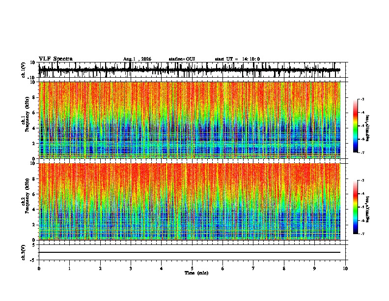Click the ch.2 spectrogram color bar
Image resolution: width=389 pixels, height=301 pixels.
click(x=355, y=207)
